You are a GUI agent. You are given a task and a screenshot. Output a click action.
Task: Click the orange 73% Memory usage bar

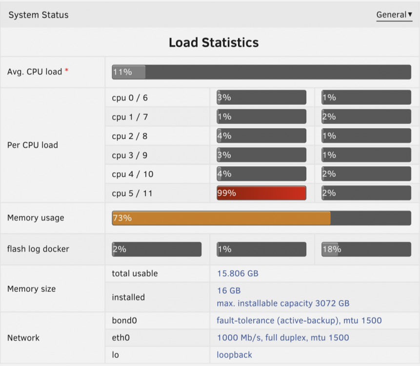pyautogui.click(x=261, y=218)
